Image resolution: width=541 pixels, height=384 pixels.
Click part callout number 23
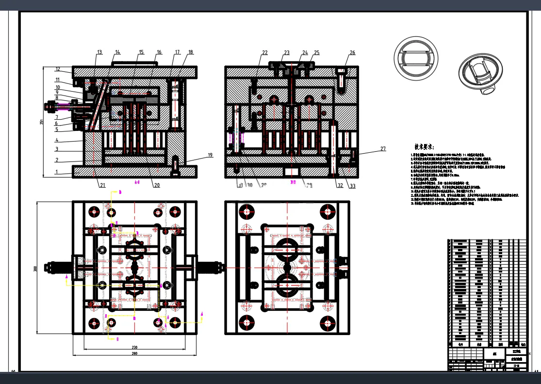[287, 52]
